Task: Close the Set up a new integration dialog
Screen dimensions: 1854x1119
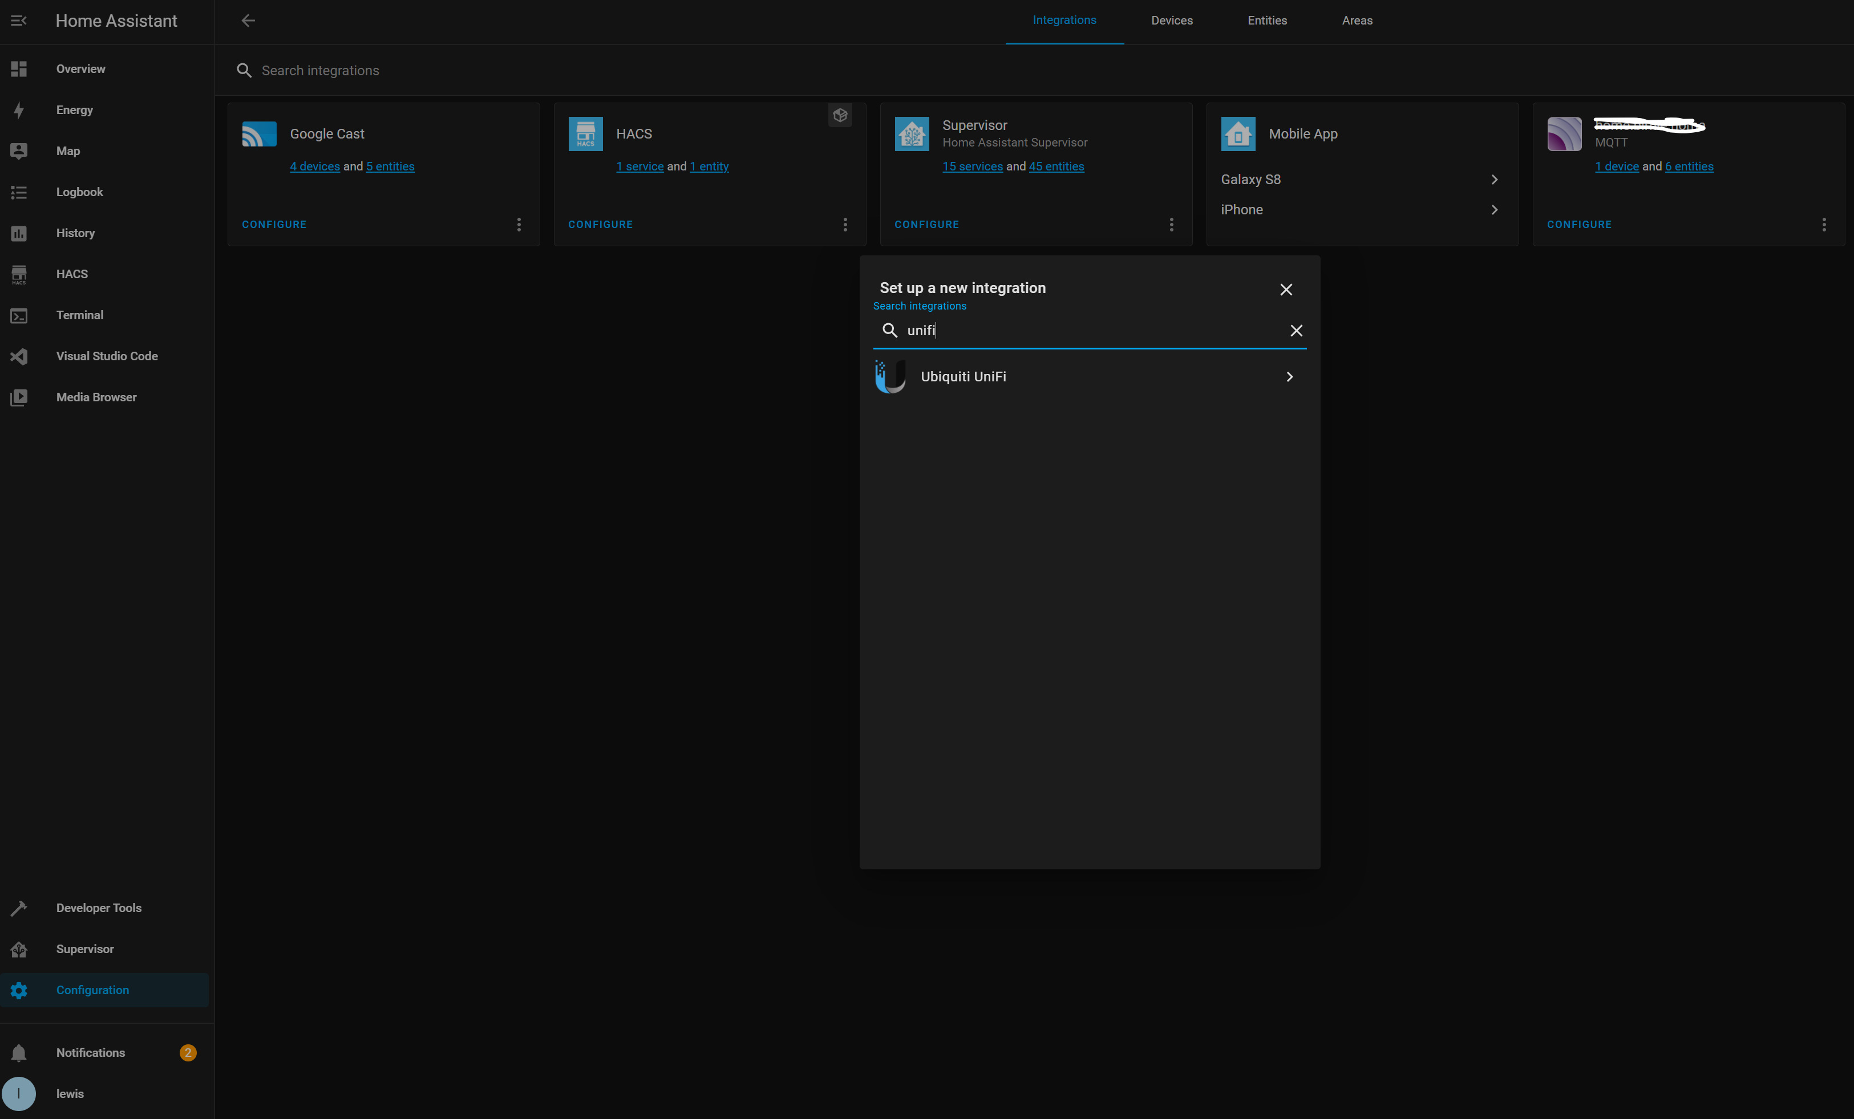Action: [x=1286, y=290]
